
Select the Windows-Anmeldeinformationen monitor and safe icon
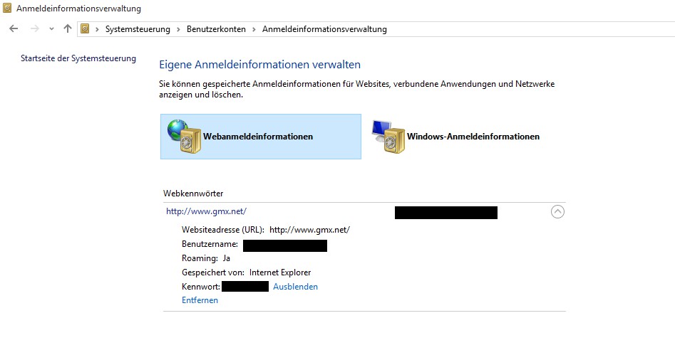[x=388, y=137]
